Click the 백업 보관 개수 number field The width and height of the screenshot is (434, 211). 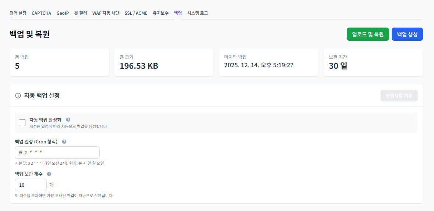[x=31, y=185]
